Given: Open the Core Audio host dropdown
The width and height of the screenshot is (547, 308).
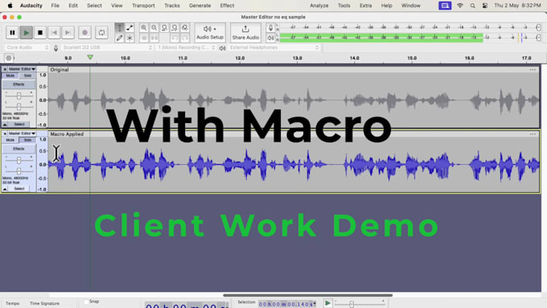Looking at the screenshot, I should click(27, 47).
